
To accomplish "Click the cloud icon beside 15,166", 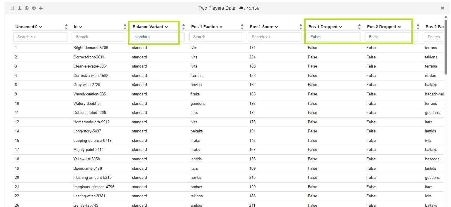I will (x=241, y=8).
